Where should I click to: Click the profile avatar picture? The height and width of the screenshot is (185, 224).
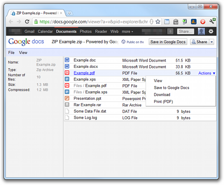(x=201, y=31)
